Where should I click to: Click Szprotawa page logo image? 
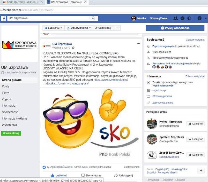tap(19, 44)
